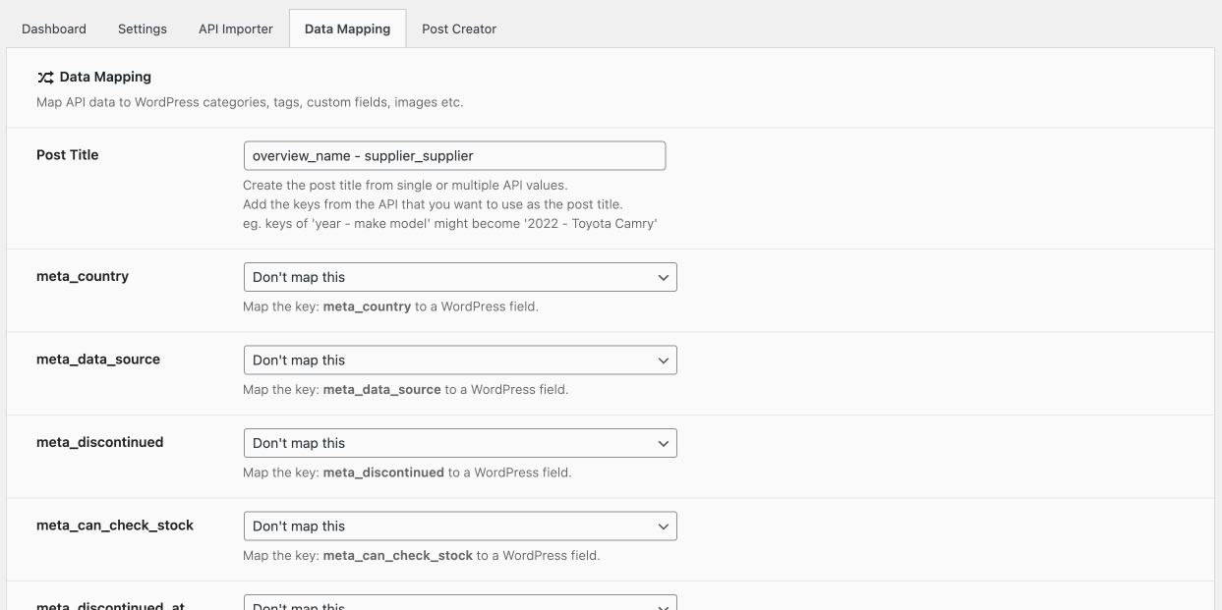Click the meta_discontinued row label

tap(100, 442)
